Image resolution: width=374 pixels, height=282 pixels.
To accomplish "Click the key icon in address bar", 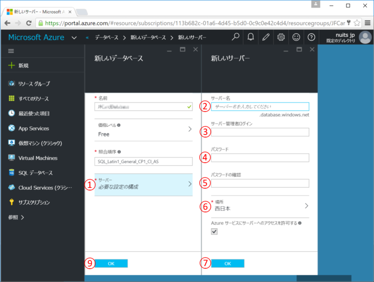I will click(x=348, y=22).
